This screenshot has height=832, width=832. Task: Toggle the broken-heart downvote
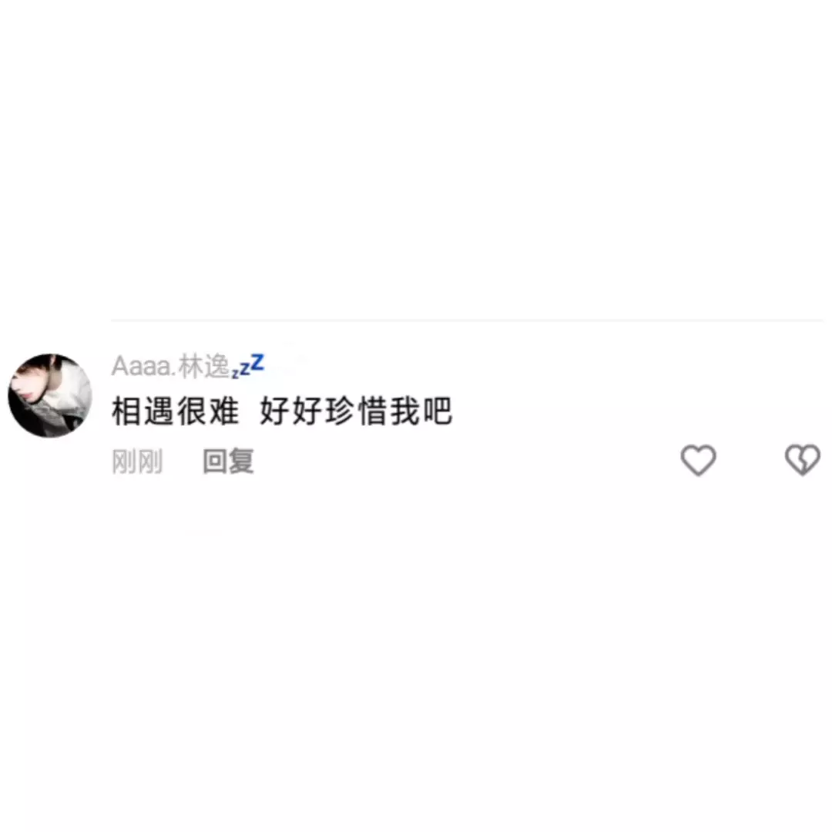coord(802,459)
